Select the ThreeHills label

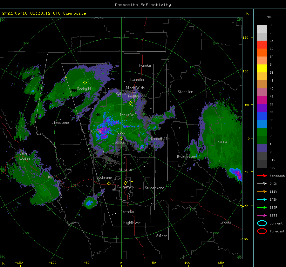tap(160, 139)
